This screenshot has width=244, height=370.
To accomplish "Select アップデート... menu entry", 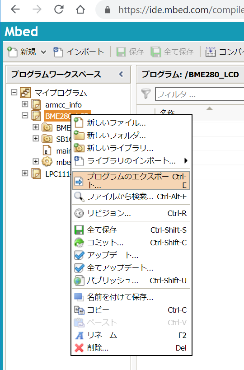I will tap(131, 255).
